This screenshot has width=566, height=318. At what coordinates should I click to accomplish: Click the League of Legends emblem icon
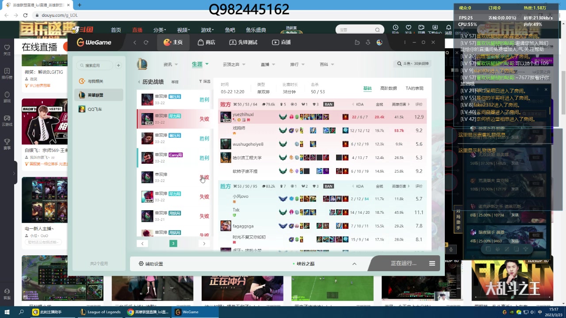(142, 64)
